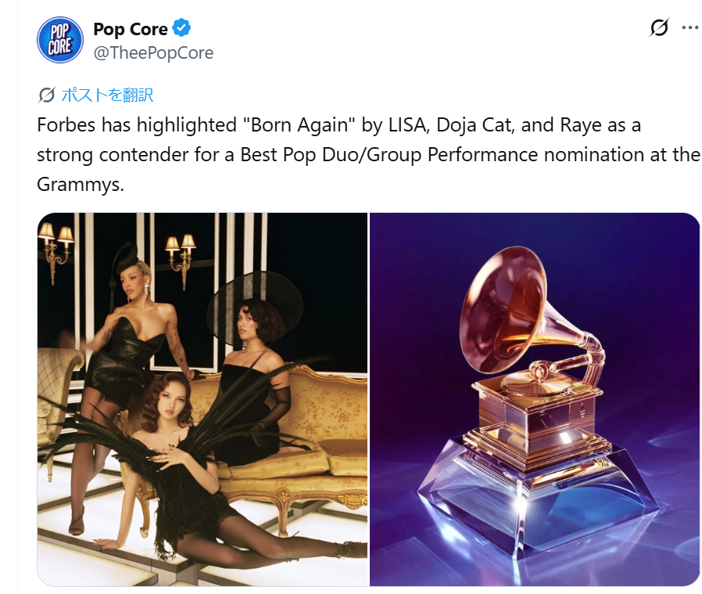The width and height of the screenshot is (702, 594).
Task: Open the three-dot more options menu
Action: coord(690,28)
